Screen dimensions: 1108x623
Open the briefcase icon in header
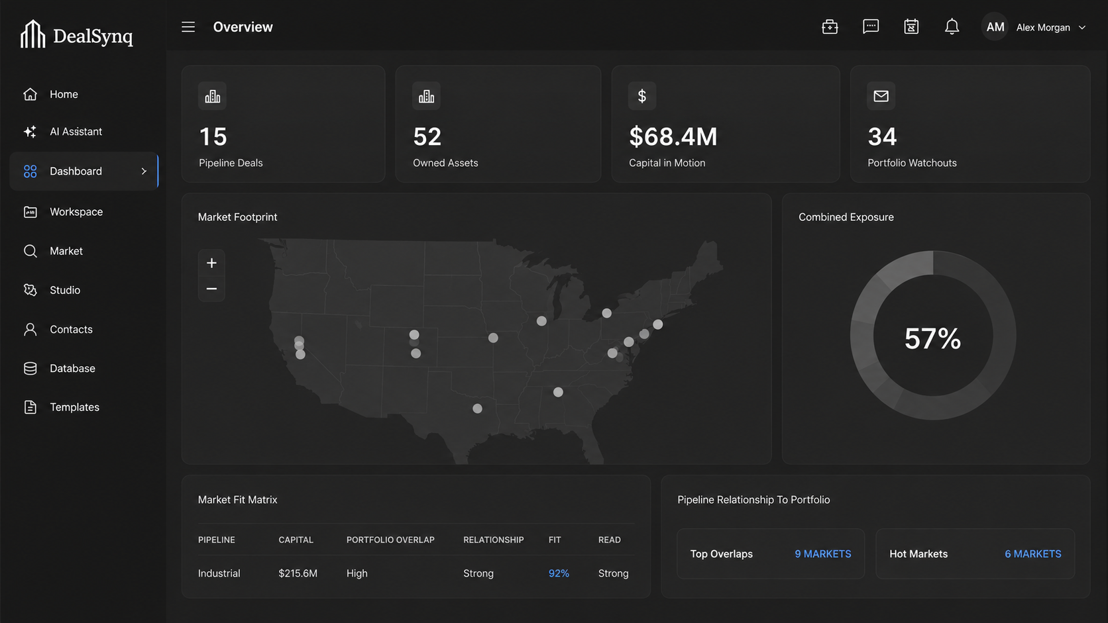830,27
